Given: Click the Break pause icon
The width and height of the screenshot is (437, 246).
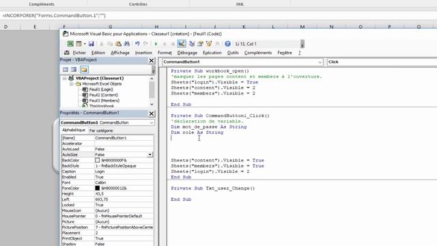Looking at the screenshot, I should pyautogui.click(x=165, y=44).
